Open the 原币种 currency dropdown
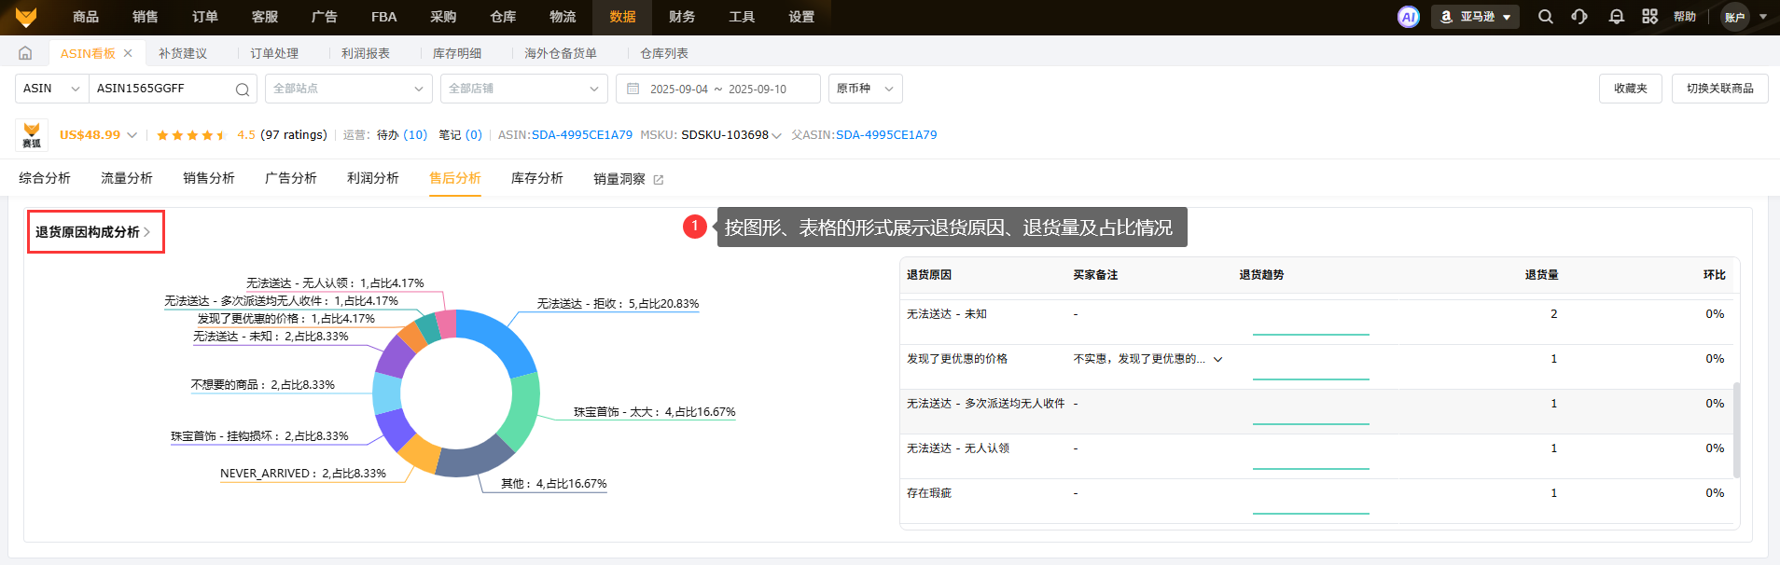 pyautogui.click(x=865, y=89)
